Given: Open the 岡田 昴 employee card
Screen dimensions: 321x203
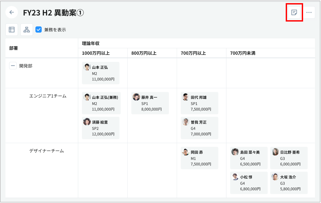Looking at the screenshot, I should coord(199,158).
